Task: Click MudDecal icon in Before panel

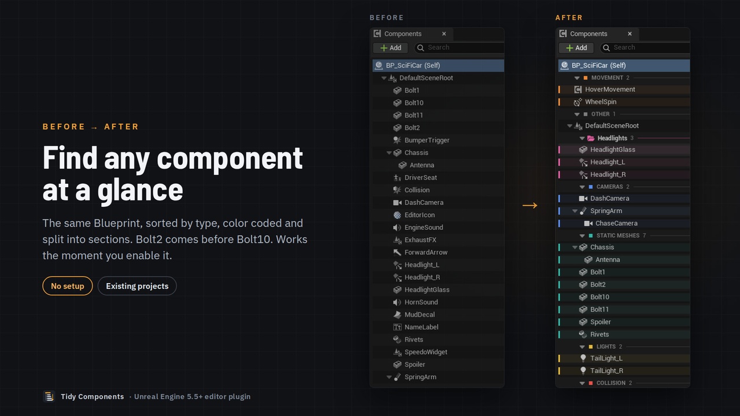Action: 397,315
